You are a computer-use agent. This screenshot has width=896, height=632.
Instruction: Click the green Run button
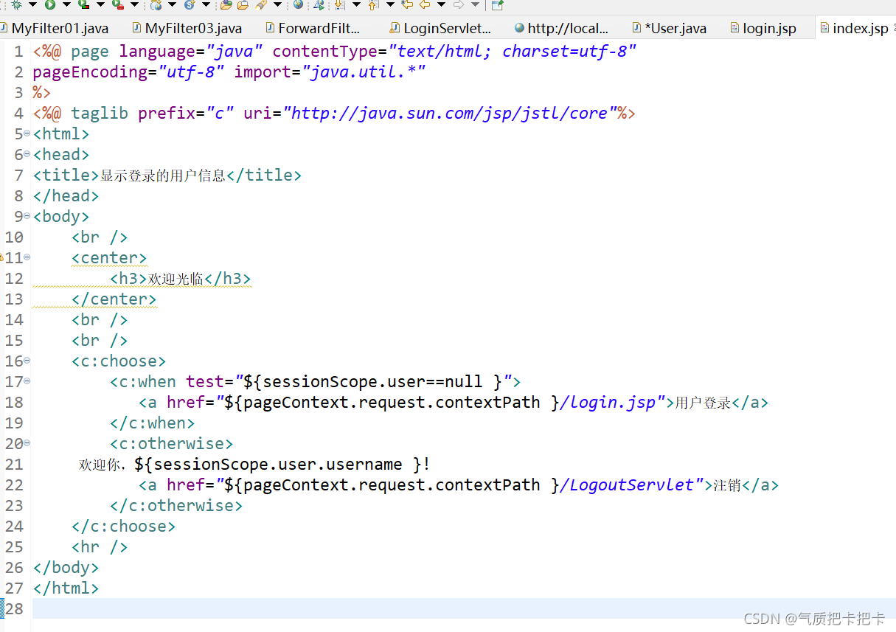click(x=50, y=5)
